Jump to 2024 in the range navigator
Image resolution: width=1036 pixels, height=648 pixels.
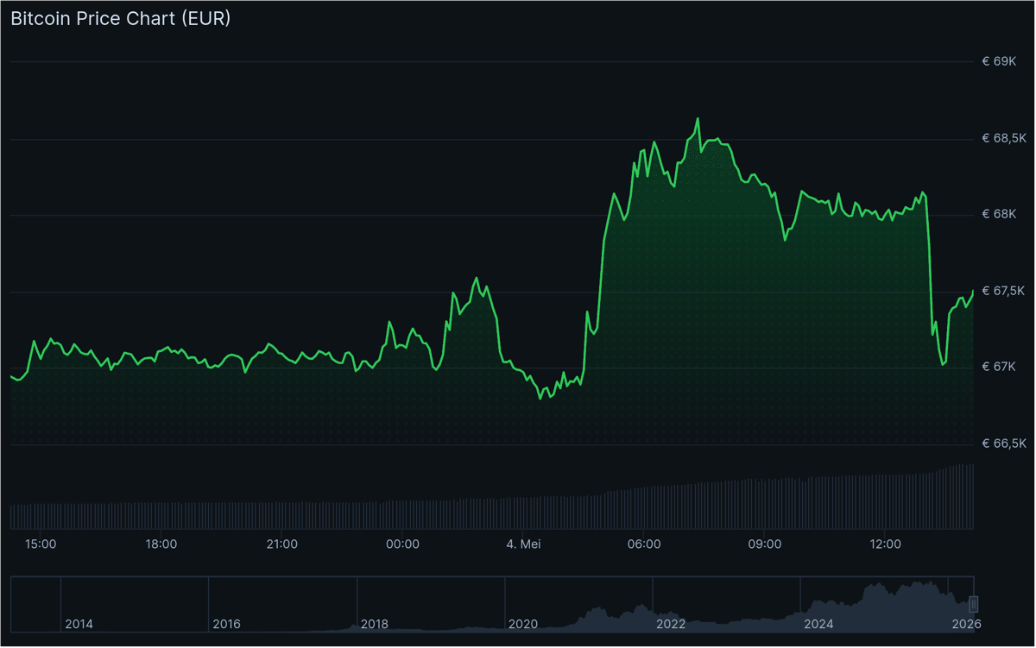click(x=818, y=625)
